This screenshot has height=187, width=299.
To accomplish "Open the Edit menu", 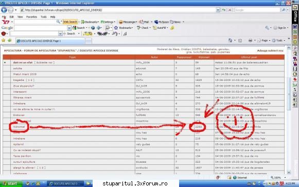I will [x=12, y=17].
